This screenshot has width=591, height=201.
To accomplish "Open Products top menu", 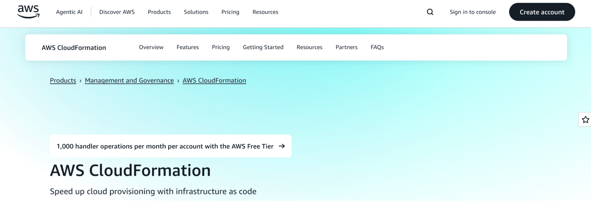I will pyautogui.click(x=159, y=12).
